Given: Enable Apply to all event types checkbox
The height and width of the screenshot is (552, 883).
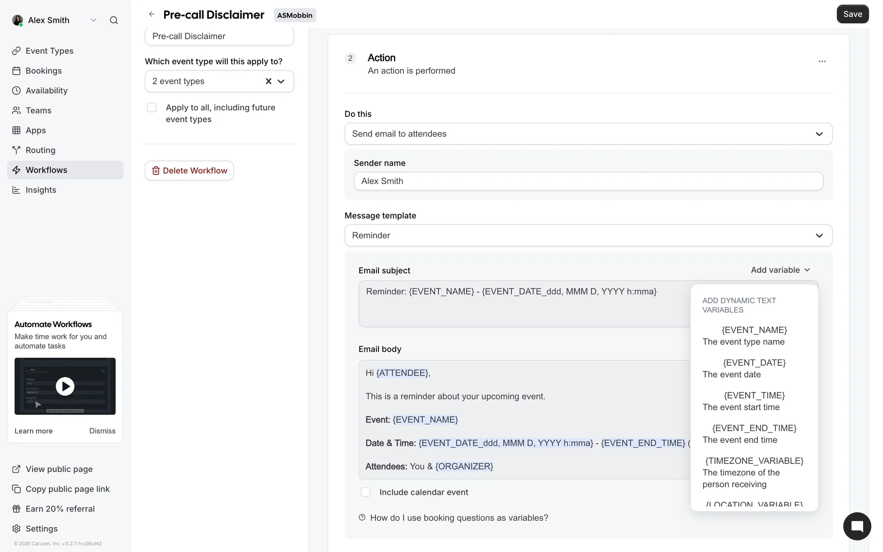Looking at the screenshot, I should coord(152,108).
